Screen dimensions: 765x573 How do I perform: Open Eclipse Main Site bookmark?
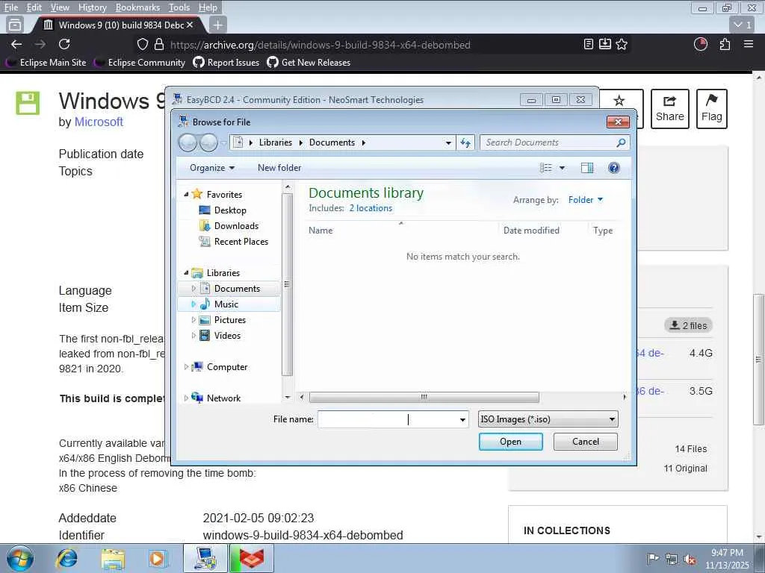(46, 63)
